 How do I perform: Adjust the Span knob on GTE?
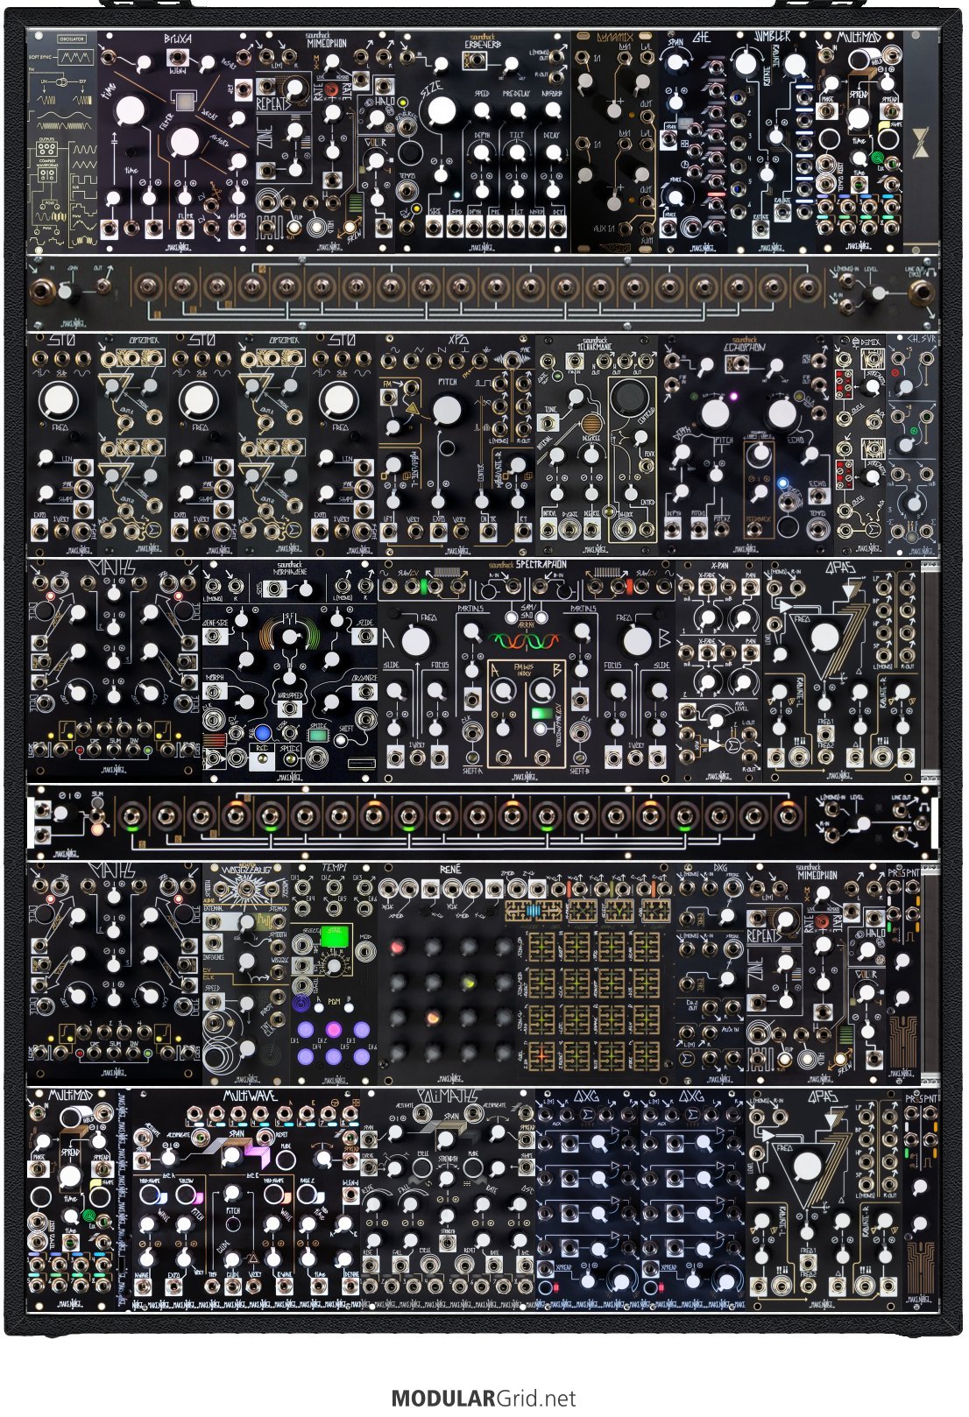(x=675, y=62)
